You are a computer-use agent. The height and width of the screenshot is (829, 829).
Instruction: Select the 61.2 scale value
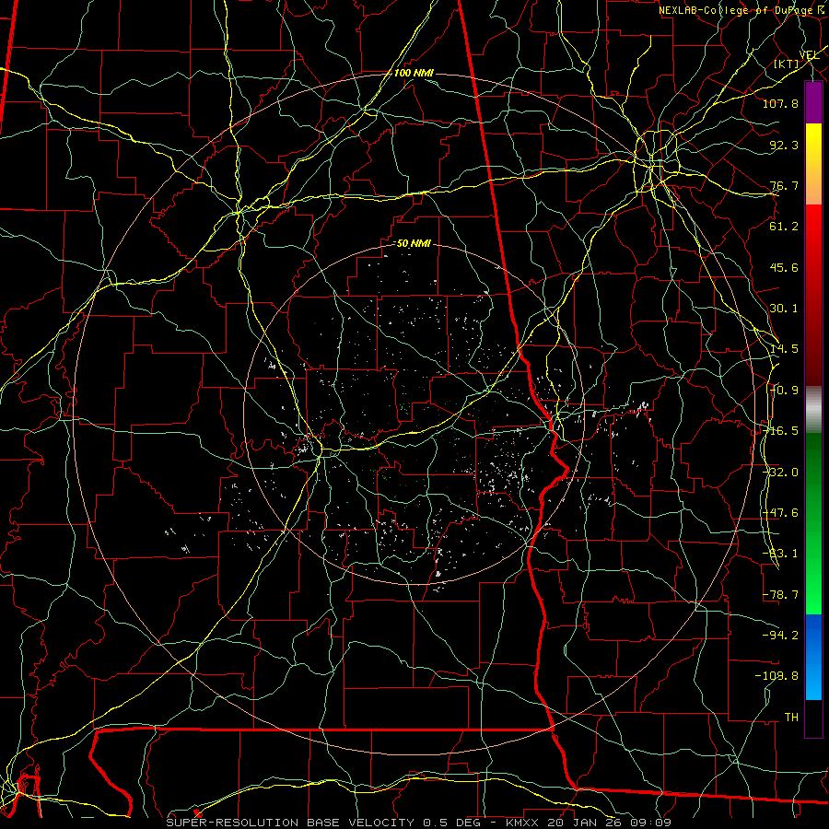(x=784, y=227)
